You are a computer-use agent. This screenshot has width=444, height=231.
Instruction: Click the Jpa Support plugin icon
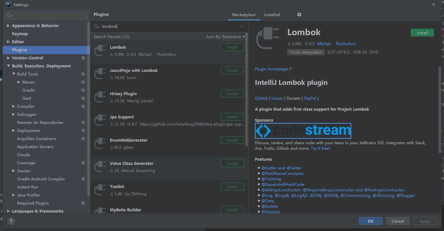click(100, 120)
